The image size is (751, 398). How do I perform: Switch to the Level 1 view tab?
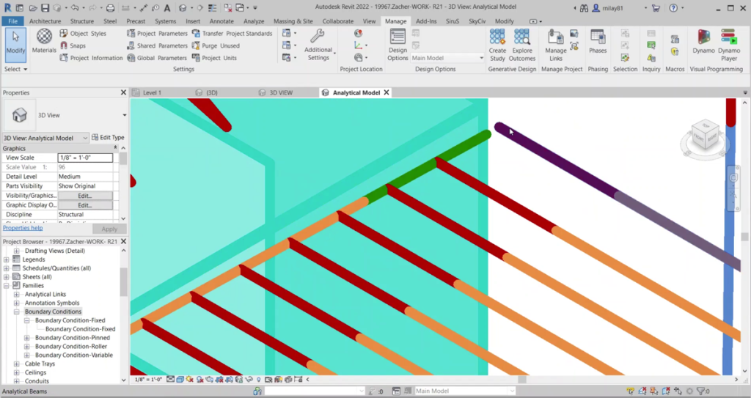pyautogui.click(x=153, y=92)
